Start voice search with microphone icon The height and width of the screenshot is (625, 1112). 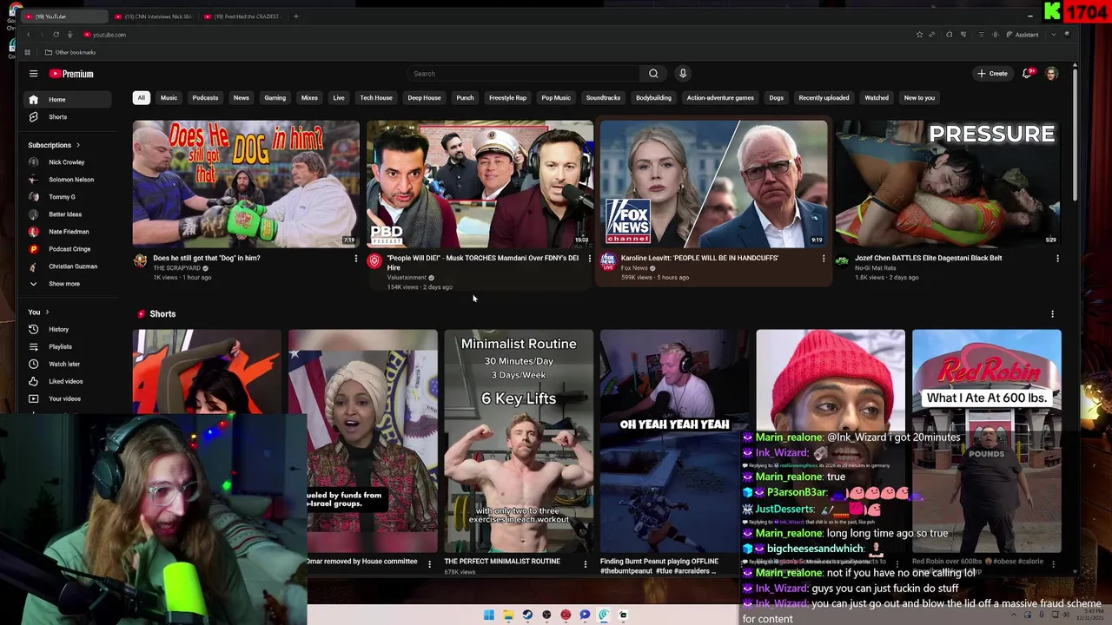tap(683, 74)
